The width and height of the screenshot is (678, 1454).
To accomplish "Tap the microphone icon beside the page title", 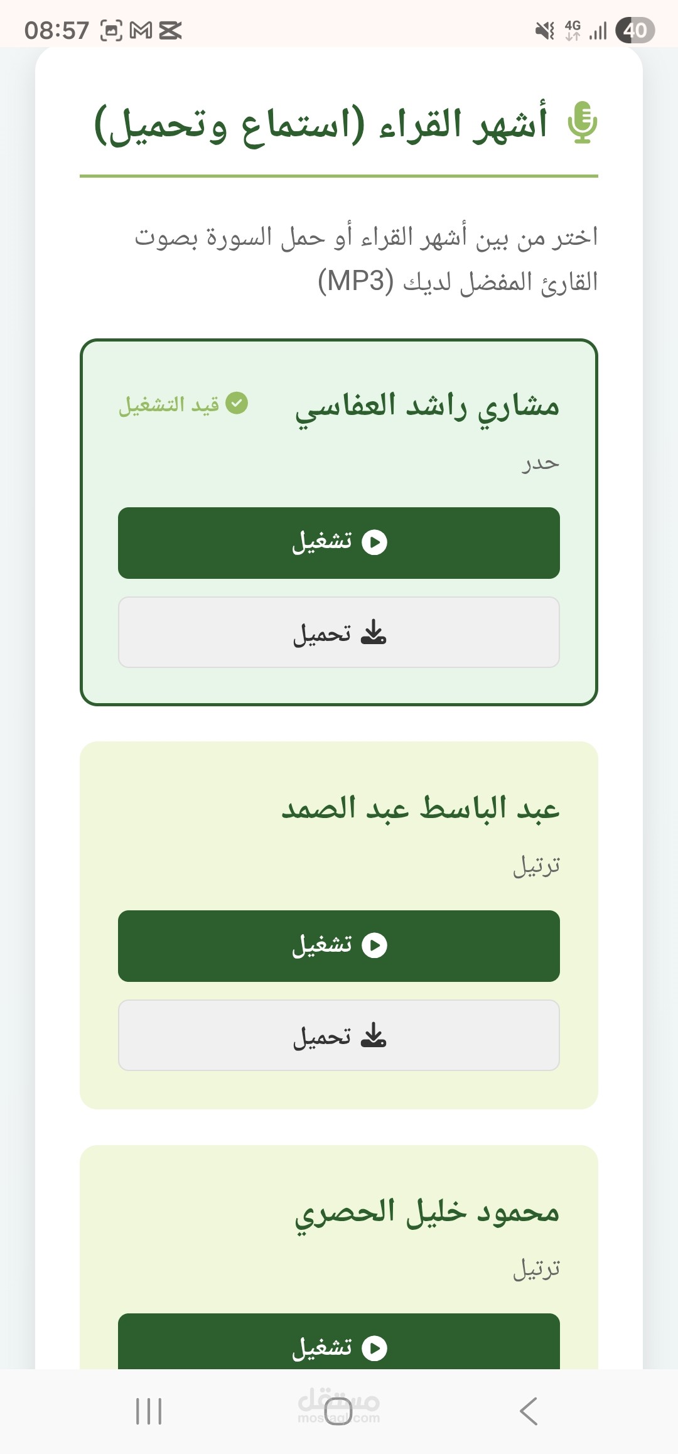I will (582, 122).
